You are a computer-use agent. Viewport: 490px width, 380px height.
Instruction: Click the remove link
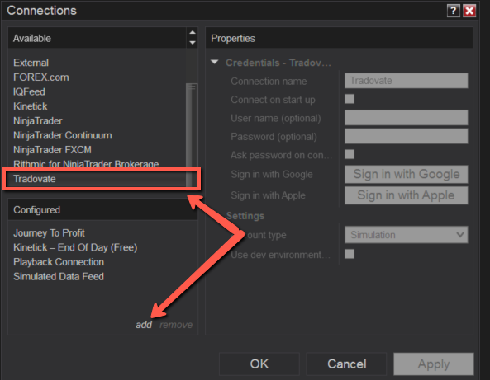tap(176, 325)
